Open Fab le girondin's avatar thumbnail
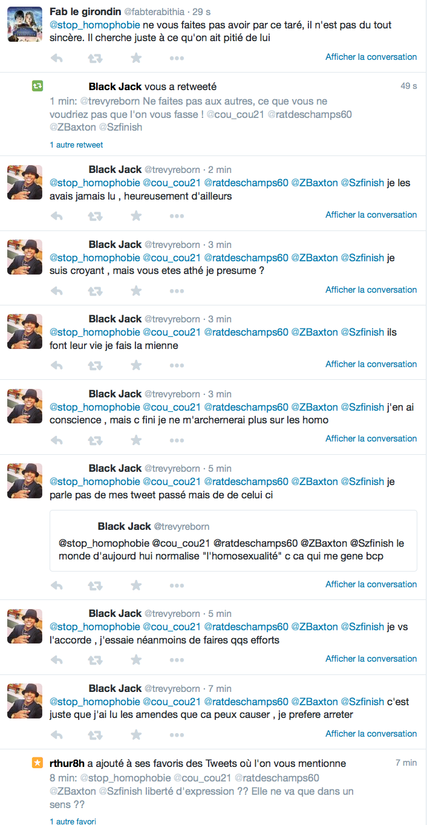Screen dimensions: 427x825 click(25, 24)
